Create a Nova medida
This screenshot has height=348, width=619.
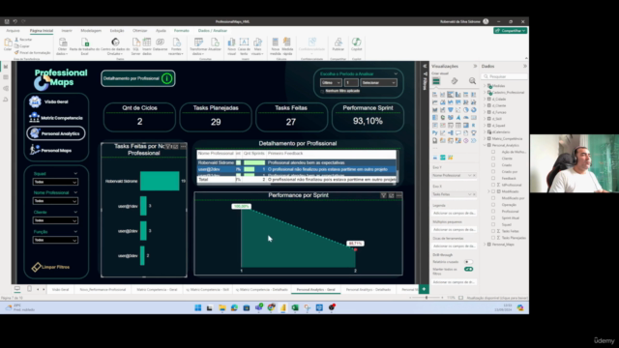[275, 46]
